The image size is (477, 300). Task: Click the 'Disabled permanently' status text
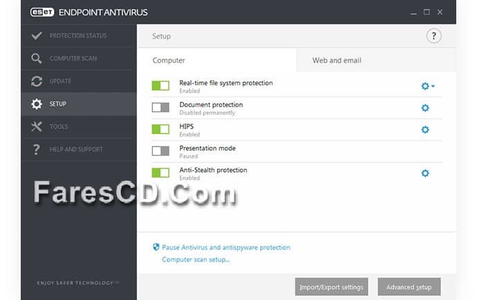tap(207, 113)
